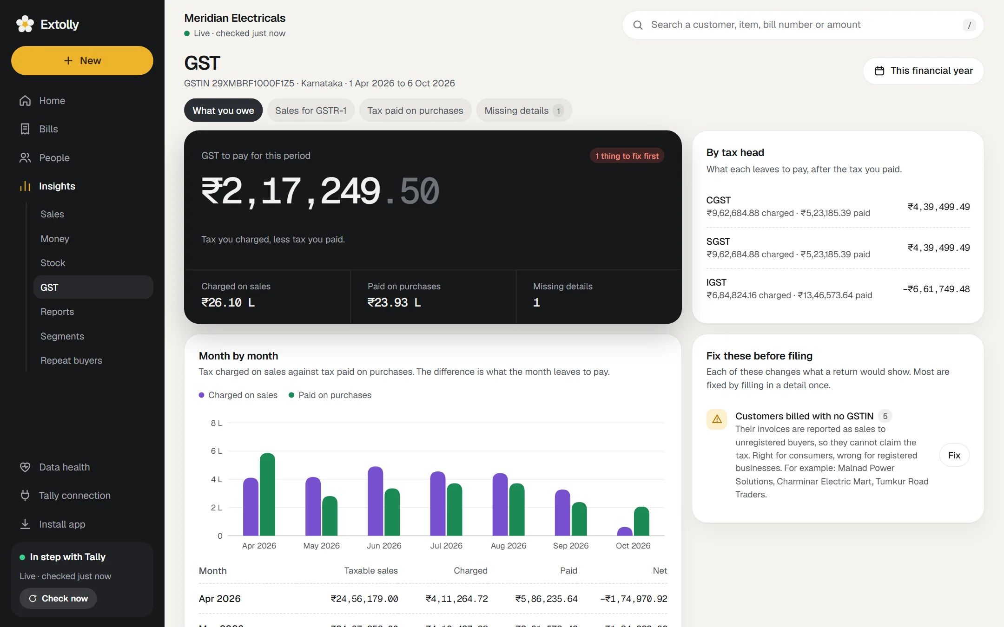This screenshot has height=627, width=1004.
Task: Click the Install app download icon
Action: point(25,524)
